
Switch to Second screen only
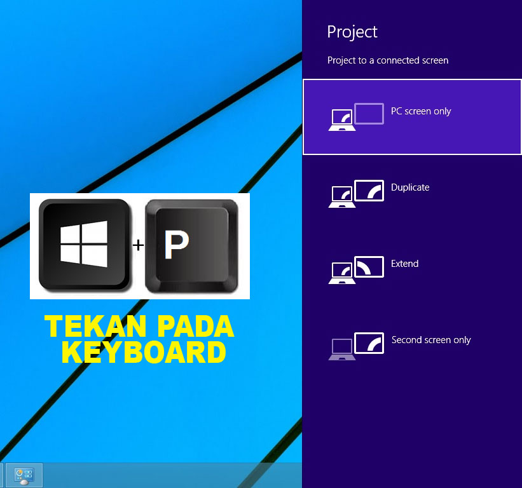pyautogui.click(x=412, y=346)
